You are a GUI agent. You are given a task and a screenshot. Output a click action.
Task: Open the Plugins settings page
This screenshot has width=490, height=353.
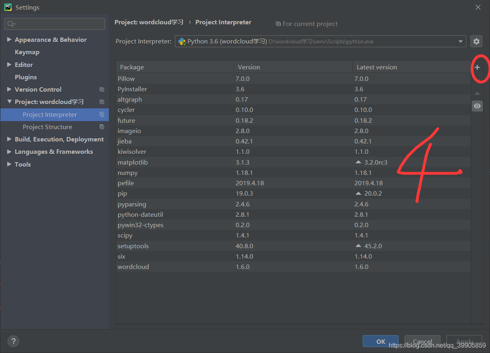coord(26,77)
